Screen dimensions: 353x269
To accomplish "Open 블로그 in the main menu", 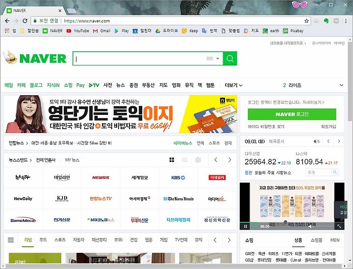I will (36, 85).
